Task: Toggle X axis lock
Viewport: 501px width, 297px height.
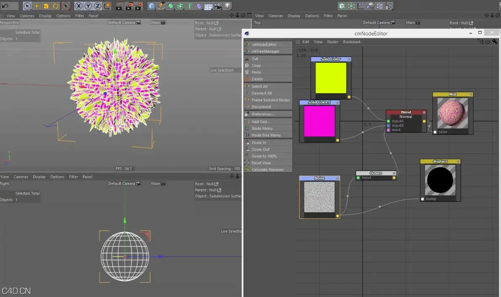Action: tap(79, 6)
